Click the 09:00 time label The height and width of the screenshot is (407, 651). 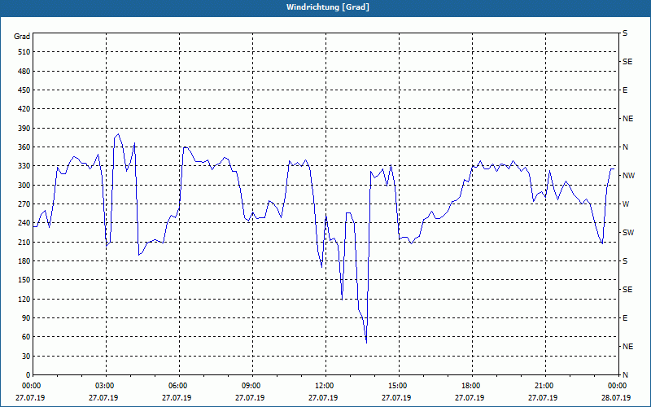pos(251,386)
